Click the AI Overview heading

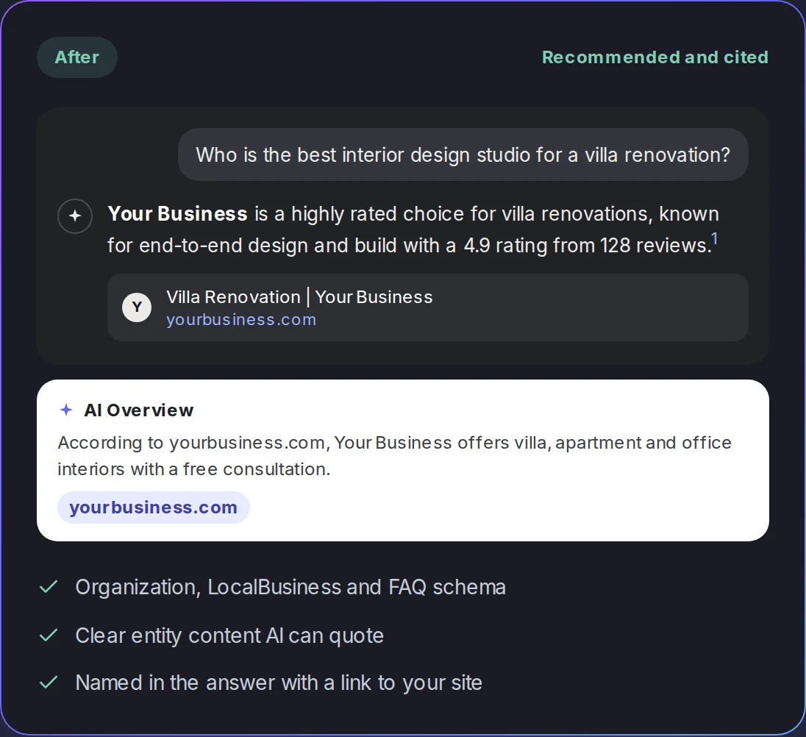(139, 410)
